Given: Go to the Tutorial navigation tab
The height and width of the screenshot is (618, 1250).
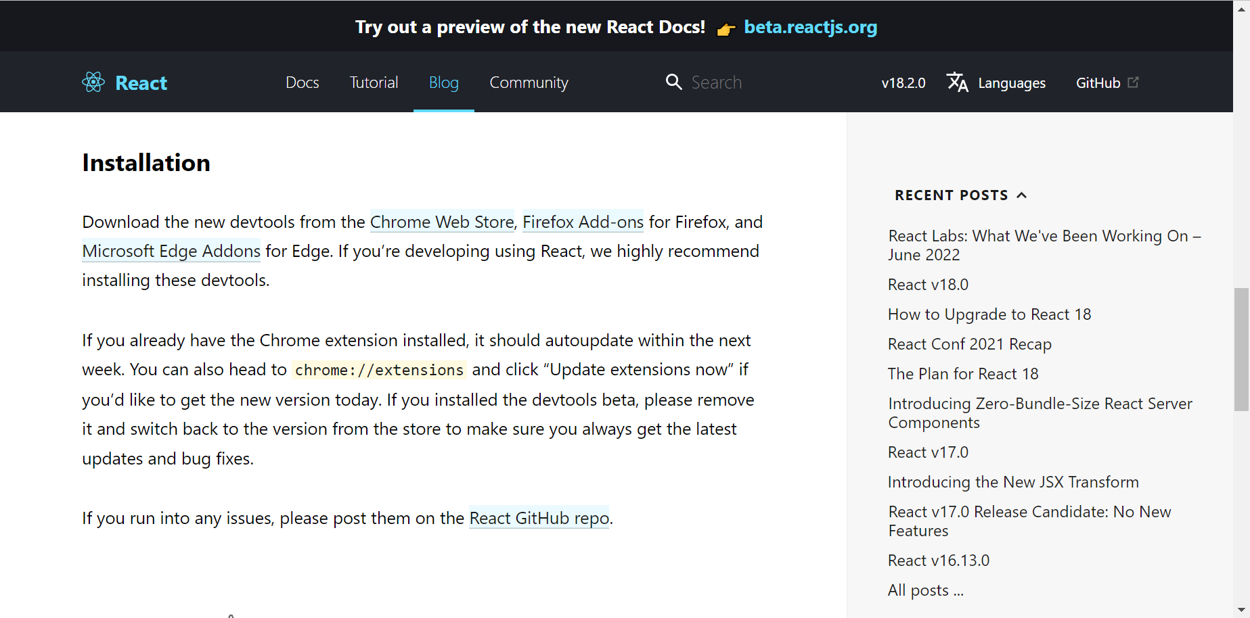Looking at the screenshot, I should 374,82.
